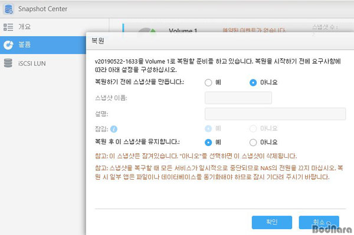Click the Volume 1 label behind dialog
Screen dimensions: 354x235
click(x=183, y=30)
